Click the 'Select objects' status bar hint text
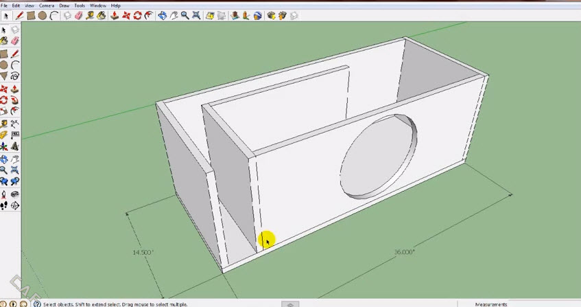The height and width of the screenshot is (307, 581). coord(115,304)
